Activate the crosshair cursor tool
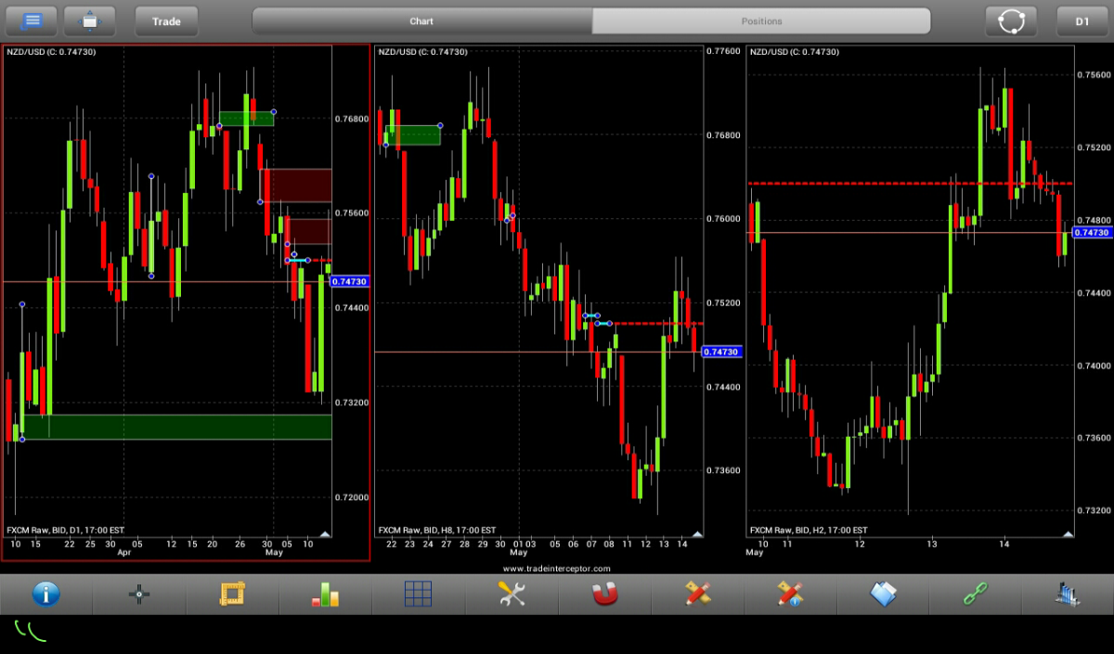Viewport: 1114px width, 654px height. [x=139, y=594]
